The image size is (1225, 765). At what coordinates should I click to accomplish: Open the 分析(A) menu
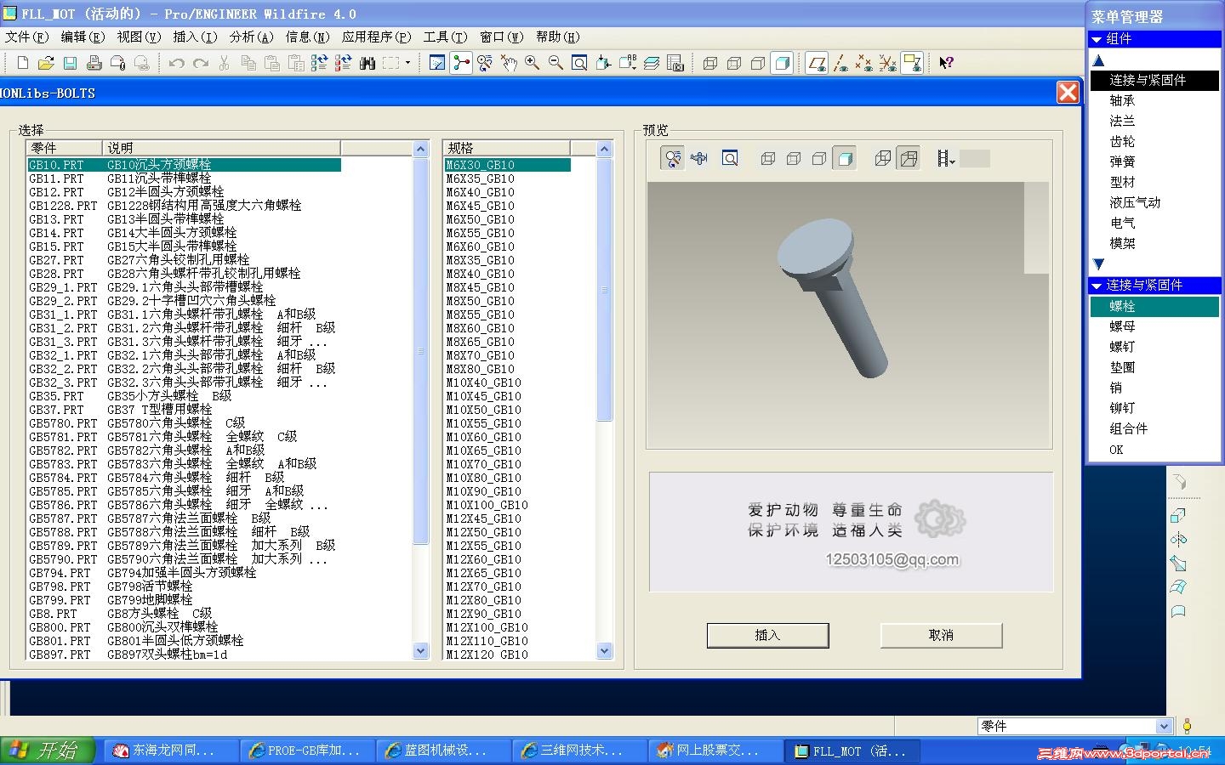coord(251,37)
